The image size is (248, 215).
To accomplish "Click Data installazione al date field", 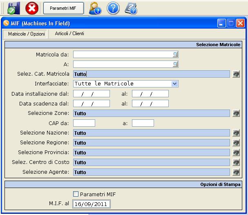I will click(150, 94).
